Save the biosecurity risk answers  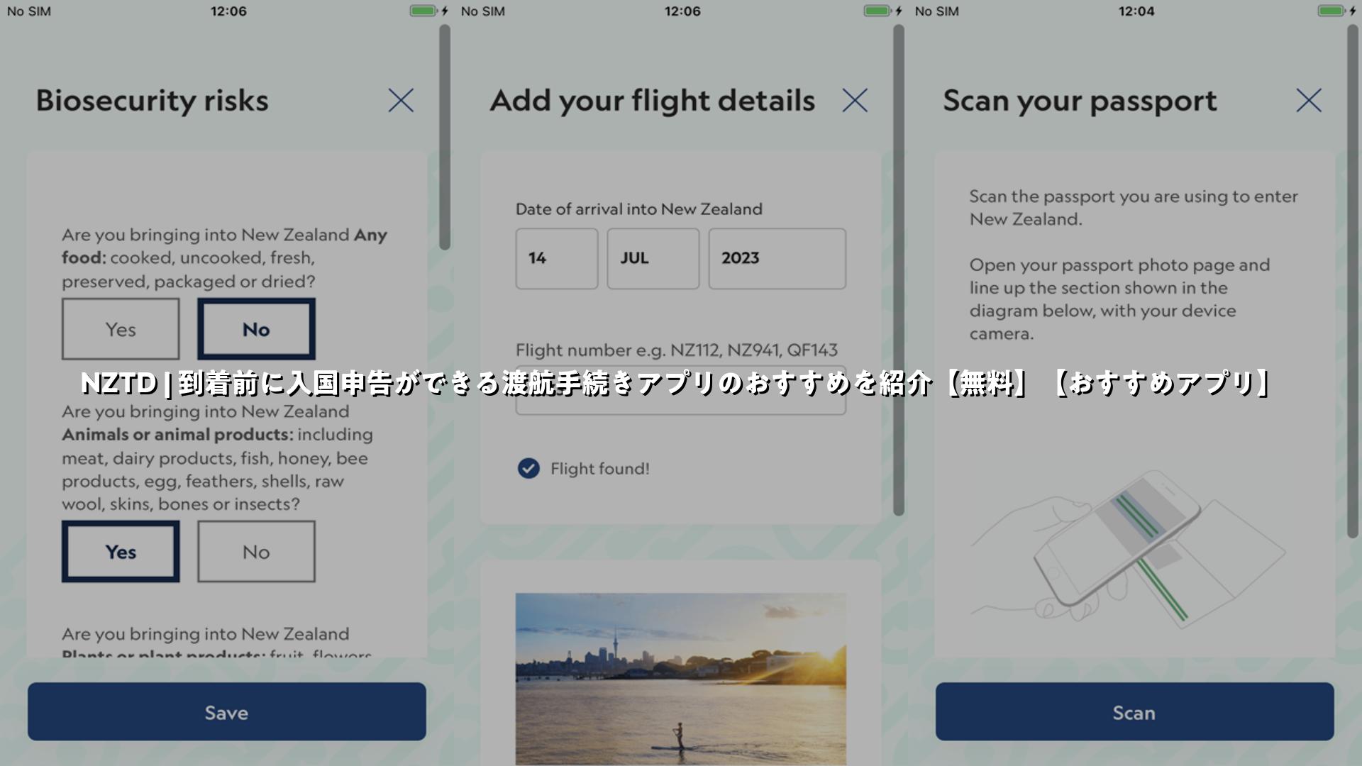[x=227, y=712]
